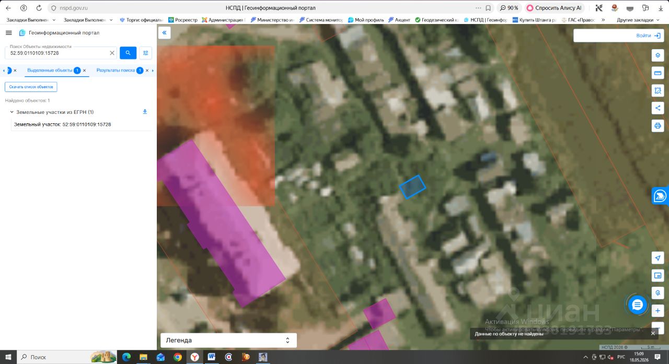Open search filter settings icon
The image size is (669, 364).
click(146, 53)
